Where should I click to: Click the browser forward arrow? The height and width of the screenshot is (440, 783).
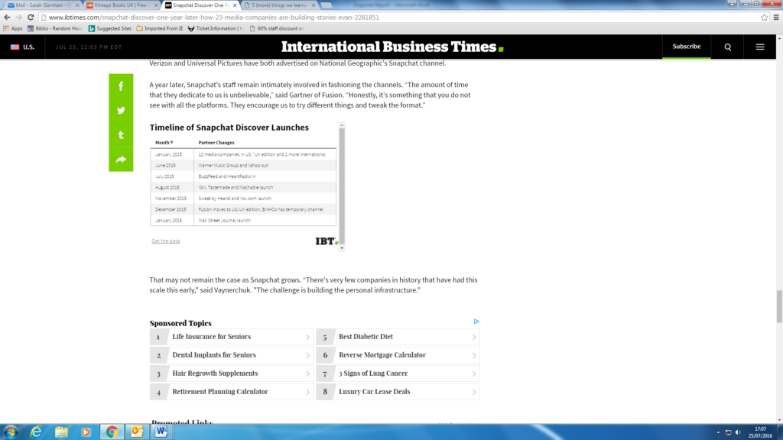coord(19,17)
